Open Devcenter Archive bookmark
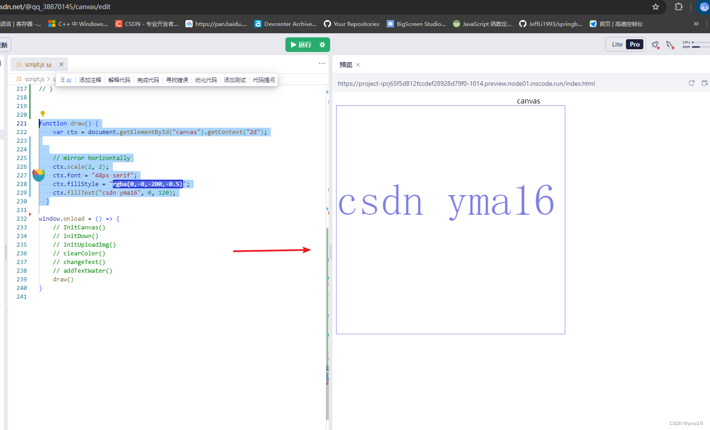 click(x=285, y=24)
